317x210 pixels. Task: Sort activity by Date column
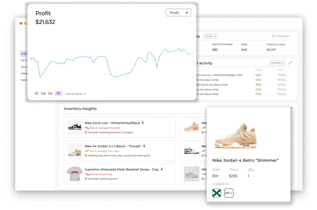280,70
